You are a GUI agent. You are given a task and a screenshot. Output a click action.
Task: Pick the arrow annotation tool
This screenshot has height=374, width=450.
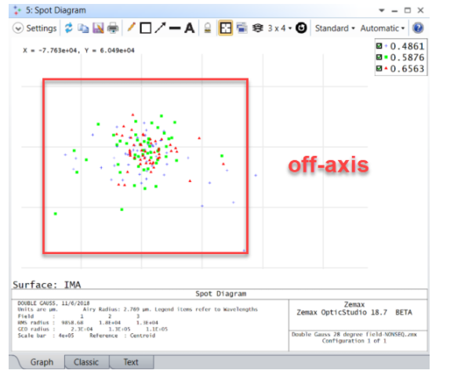160,28
